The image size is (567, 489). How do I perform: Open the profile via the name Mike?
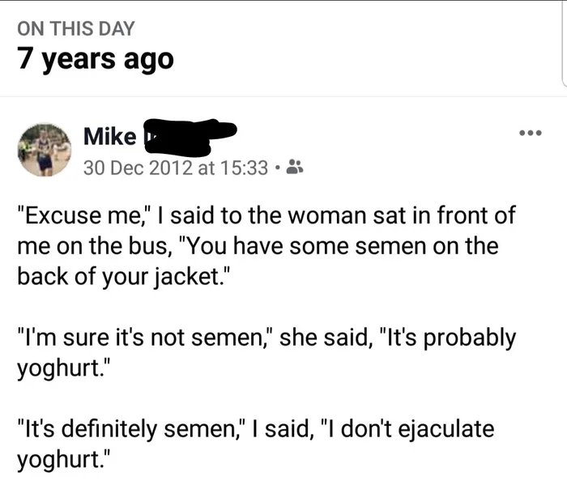[x=109, y=137]
